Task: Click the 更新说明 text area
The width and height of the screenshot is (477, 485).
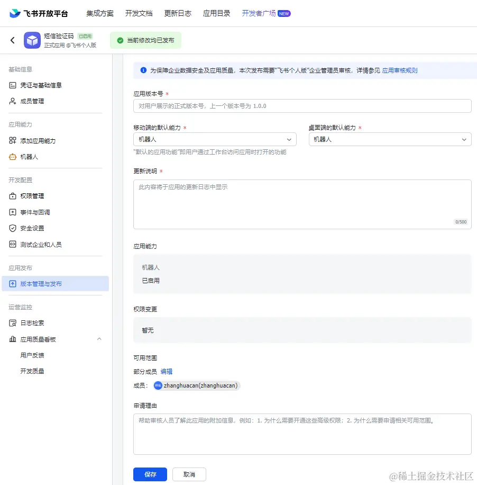Action: [302, 204]
